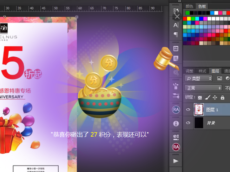Viewport: 230px width, 172px height.
Task: Toggle the pixel layer filter icon
Action: pyautogui.click(x=219, y=78)
